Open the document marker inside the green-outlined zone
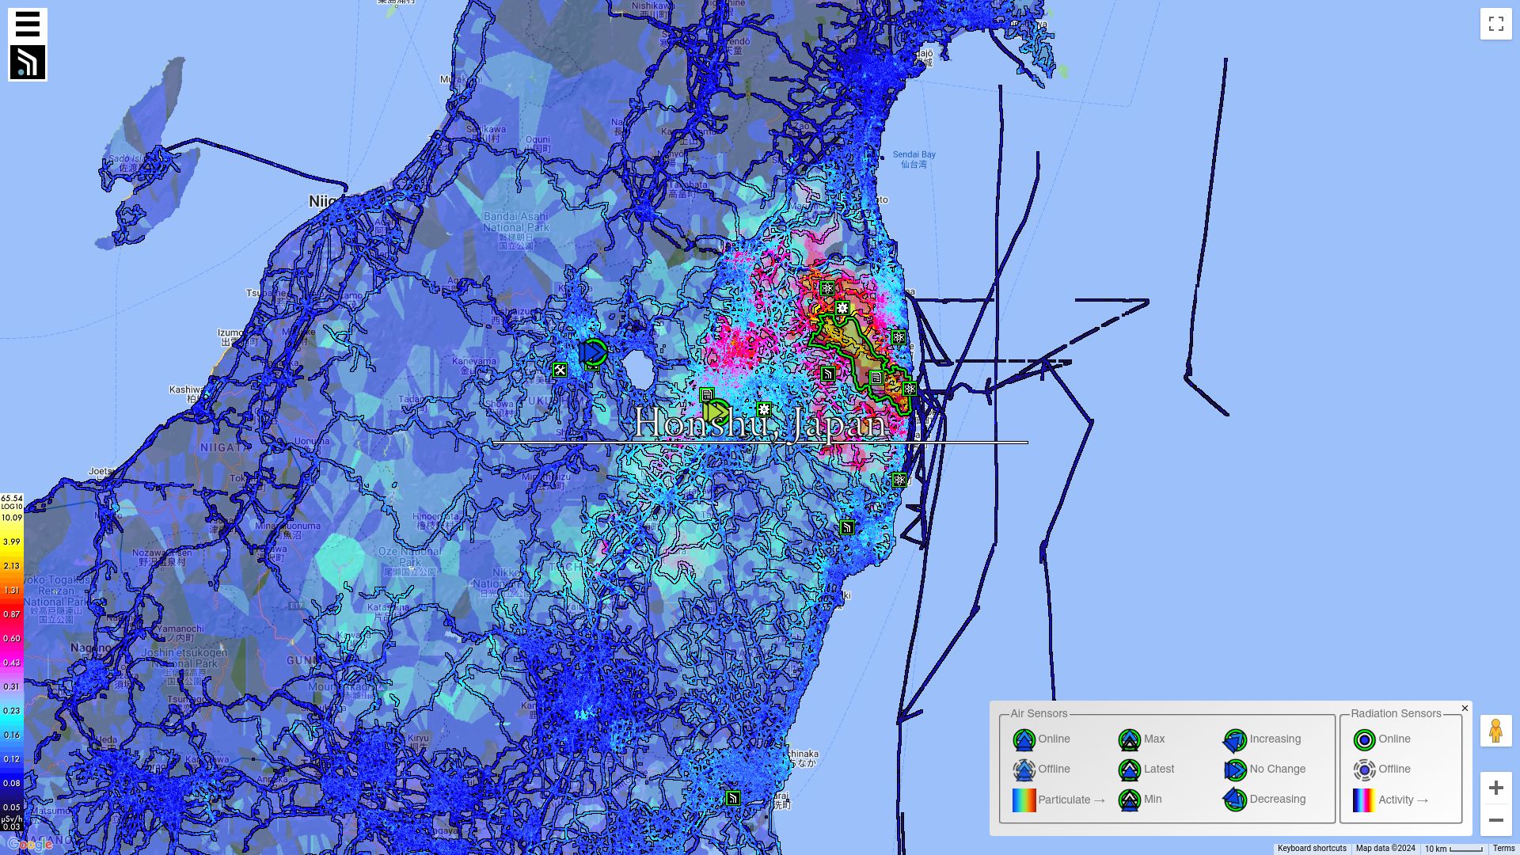Screen dimensions: 1520x855 click(876, 378)
